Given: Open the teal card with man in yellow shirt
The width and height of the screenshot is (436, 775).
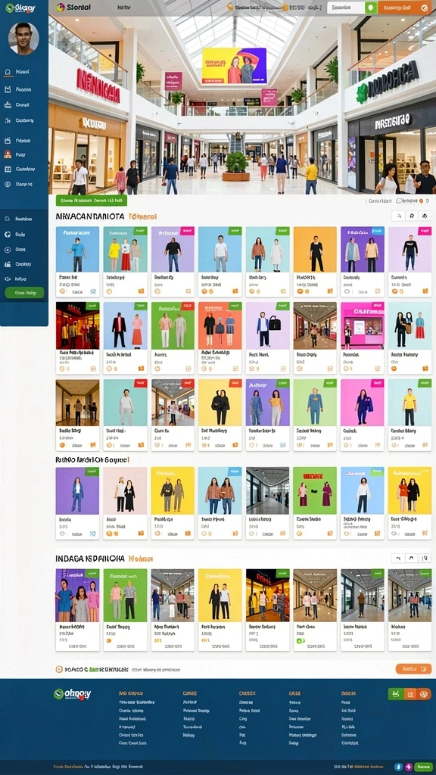Looking at the screenshot, I should click(410, 415).
